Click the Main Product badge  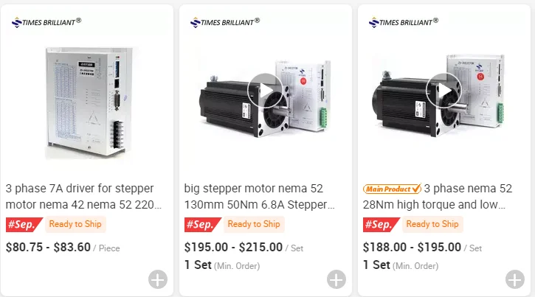pyautogui.click(x=392, y=189)
